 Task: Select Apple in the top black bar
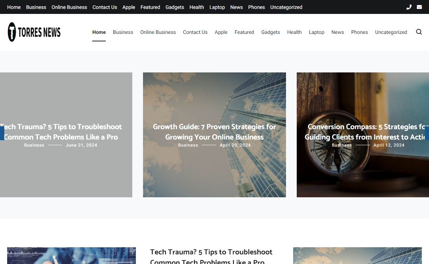pos(129,7)
